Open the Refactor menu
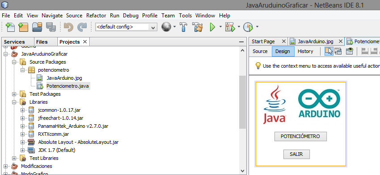The height and width of the screenshot is (175, 380). (x=96, y=16)
